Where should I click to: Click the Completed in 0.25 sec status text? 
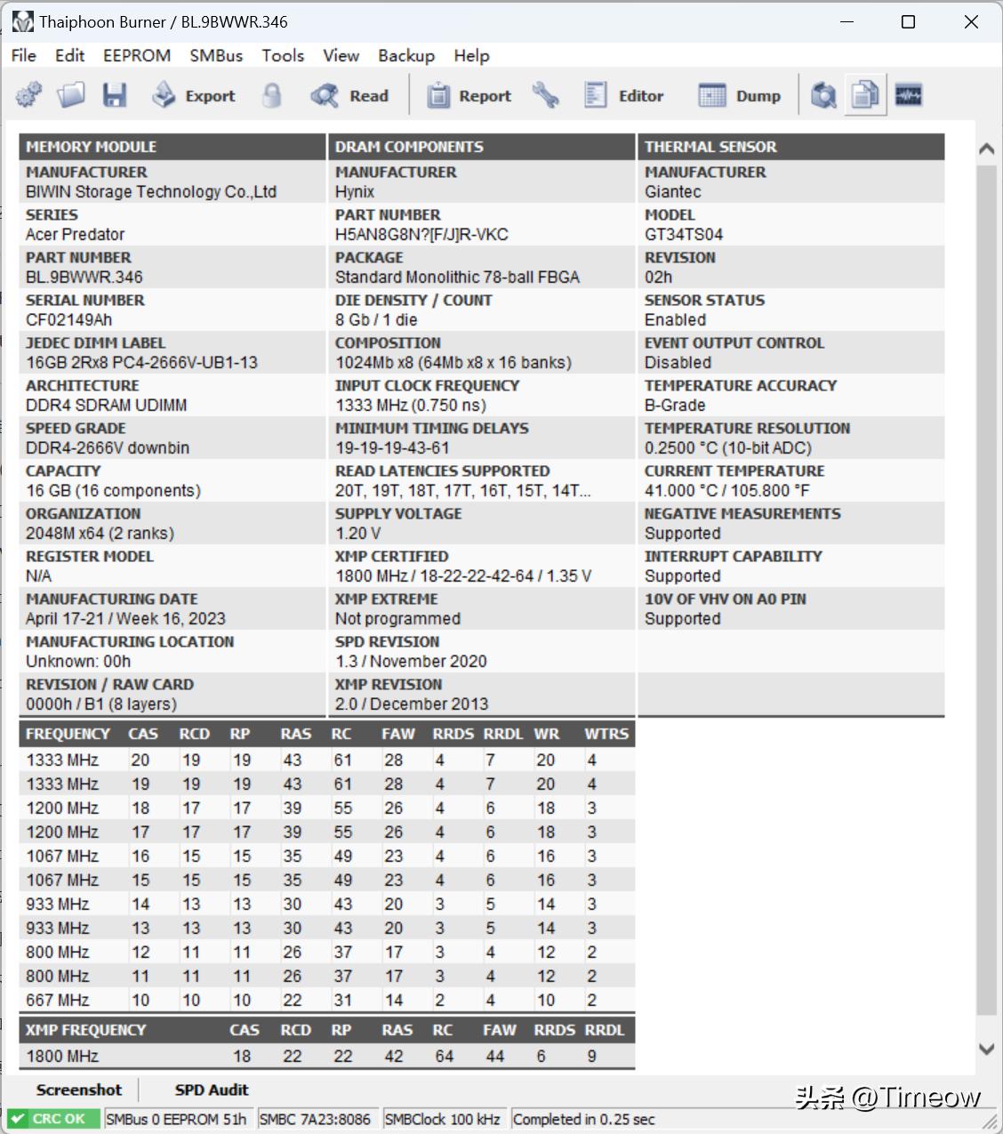(583, 1119)
